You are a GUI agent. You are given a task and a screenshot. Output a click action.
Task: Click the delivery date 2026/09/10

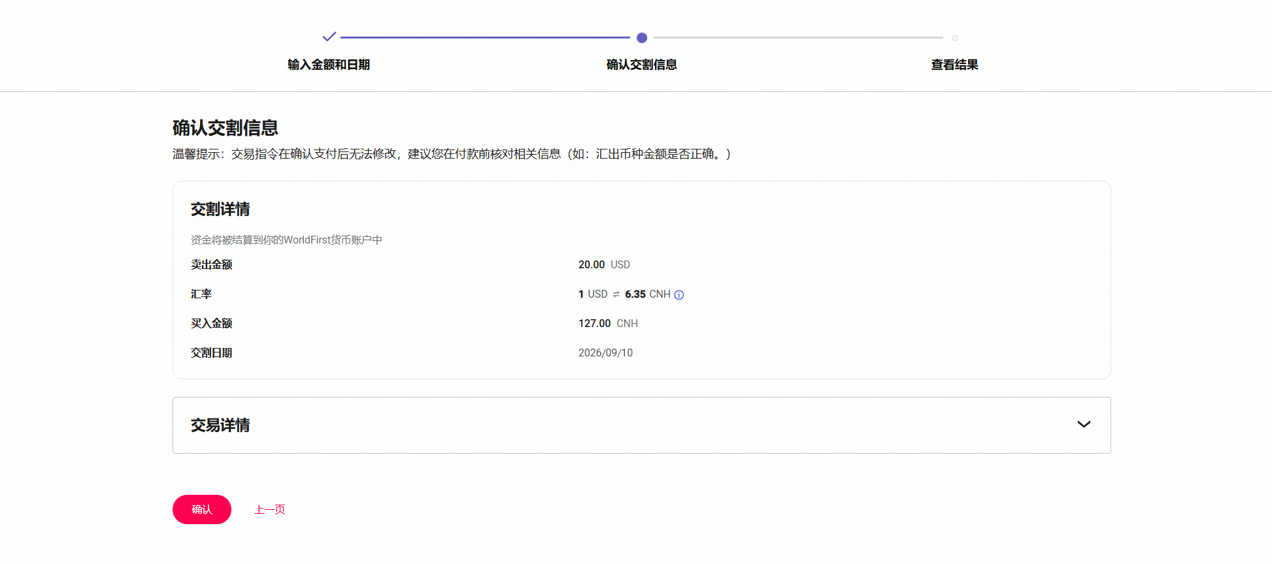click(x=605, y=353)
